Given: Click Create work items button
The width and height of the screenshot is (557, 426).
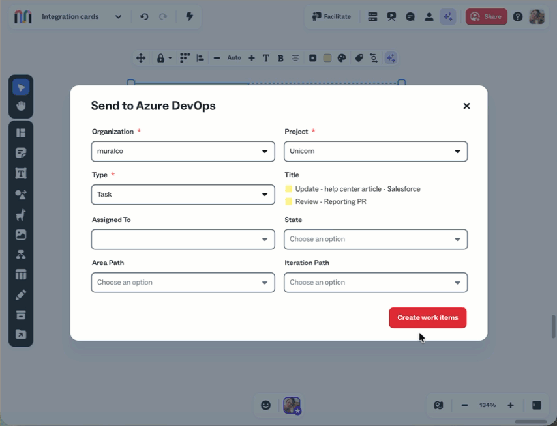Looking at the screenshot, I should tap(428, 318).
